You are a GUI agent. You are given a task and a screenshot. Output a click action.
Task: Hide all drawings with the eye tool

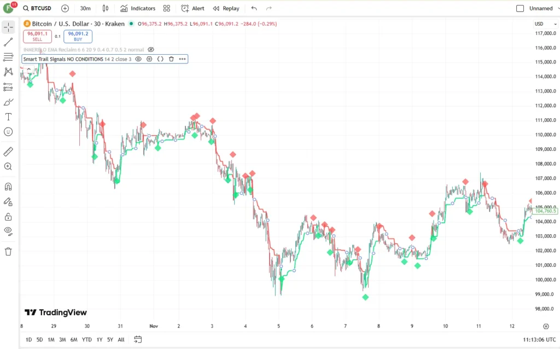pyautogui.click(x=8, y=231)
